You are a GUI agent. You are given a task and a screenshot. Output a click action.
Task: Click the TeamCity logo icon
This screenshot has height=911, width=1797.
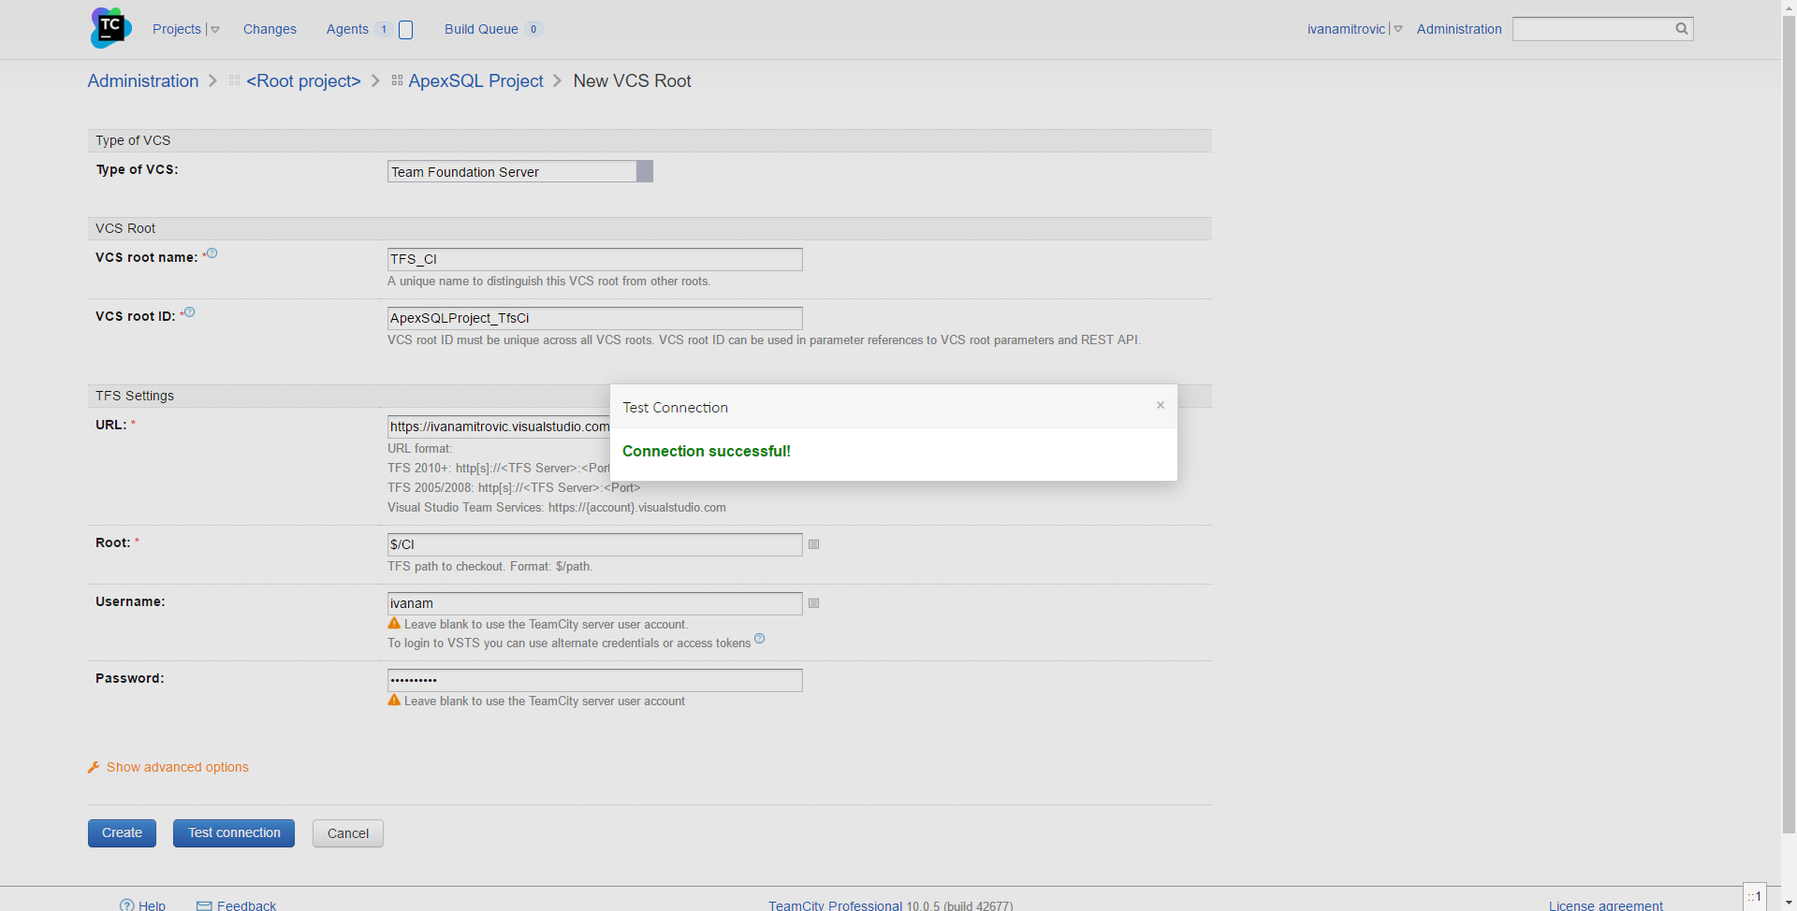coord(110,28)
